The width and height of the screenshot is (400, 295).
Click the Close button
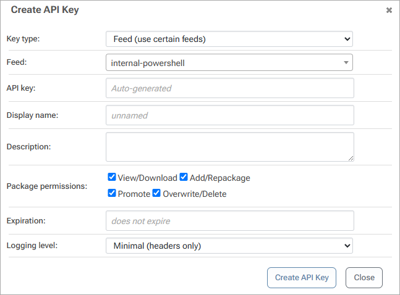(364, 278)
